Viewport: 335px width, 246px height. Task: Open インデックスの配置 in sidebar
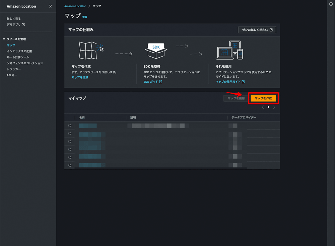(19, 51)
